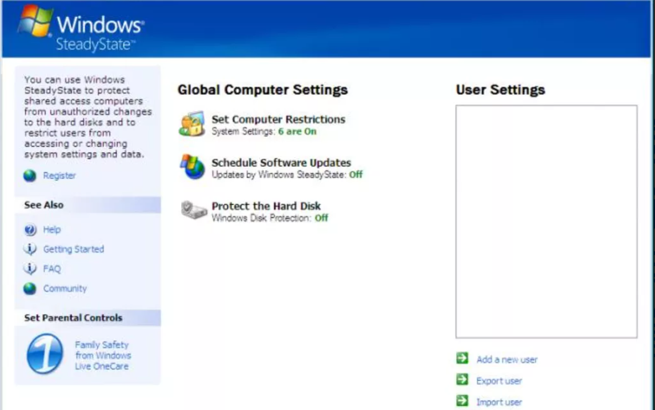
Task: Open the Set Computer Restrictions link
Action: [278, 119]
